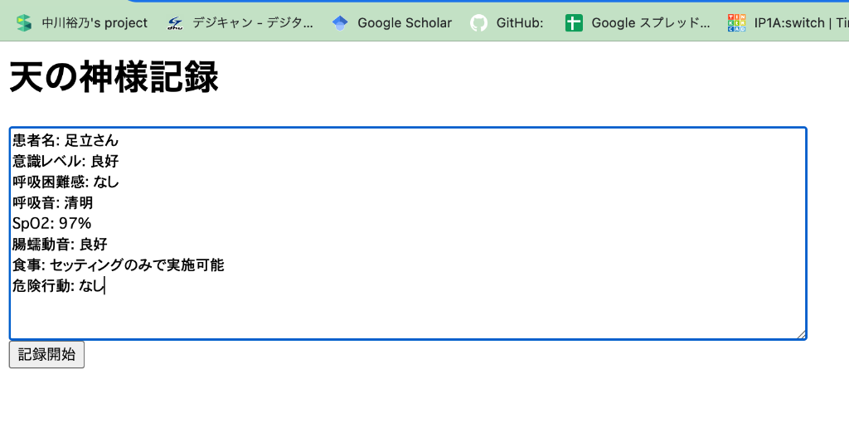Click the GitHub octocat bookmark icon
Image resolution: width=849 pixels, height=437 pixels.
(x=478, y=22)
